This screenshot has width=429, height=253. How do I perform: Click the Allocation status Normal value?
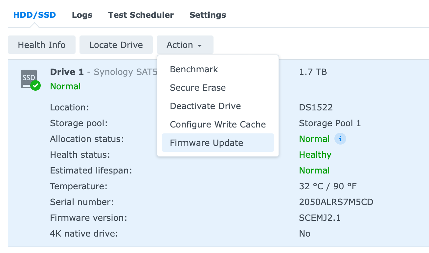pyautogui.click(x=314, y=139)
